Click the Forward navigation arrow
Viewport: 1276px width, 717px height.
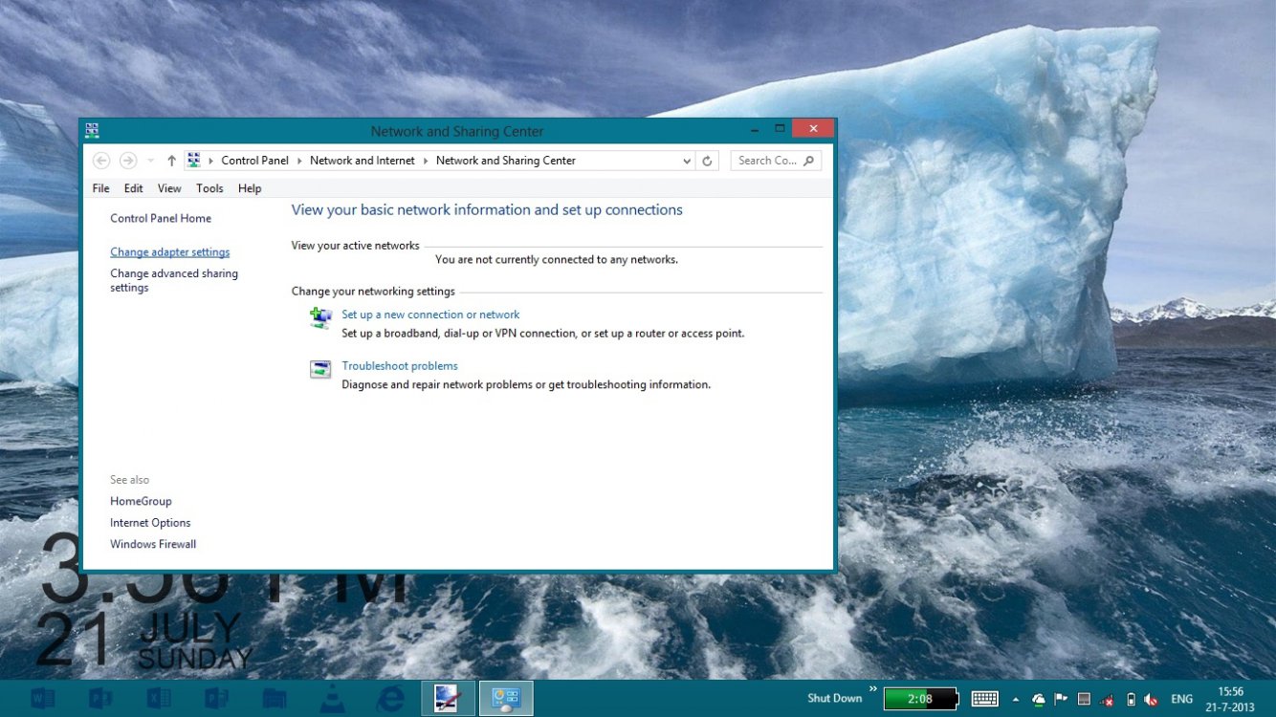pos(128,161)
